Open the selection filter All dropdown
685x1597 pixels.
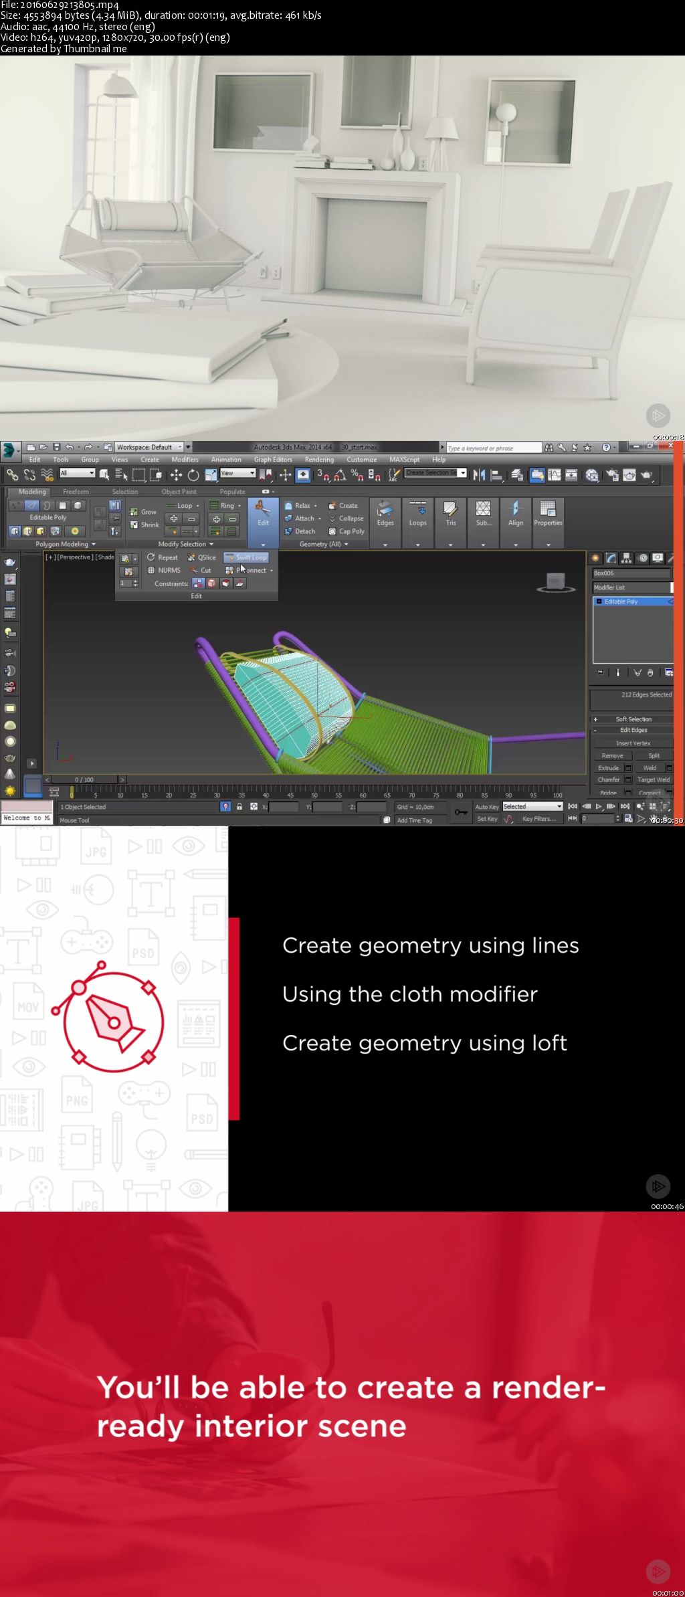click(x=77, y=473)
